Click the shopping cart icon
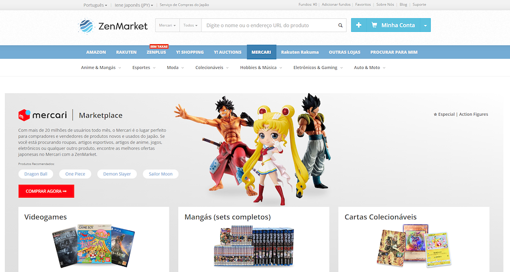This screenshot has height=272, width=510. click(x=375, y=25)
